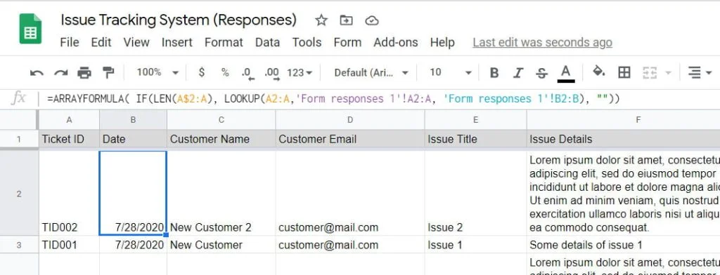Screen dimensions: 720x275
Task: Star the Issue Tracking System document
Action: pos(321,20)
